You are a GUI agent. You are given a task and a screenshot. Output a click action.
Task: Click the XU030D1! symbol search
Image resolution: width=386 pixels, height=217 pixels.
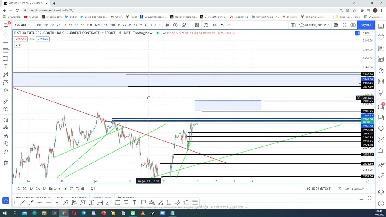coord(22,25)
